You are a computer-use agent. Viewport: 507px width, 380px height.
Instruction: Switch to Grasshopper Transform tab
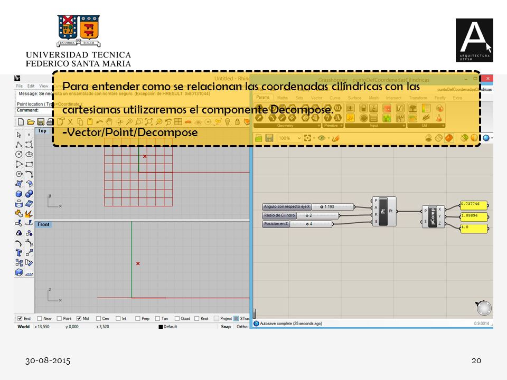point(418,98)
